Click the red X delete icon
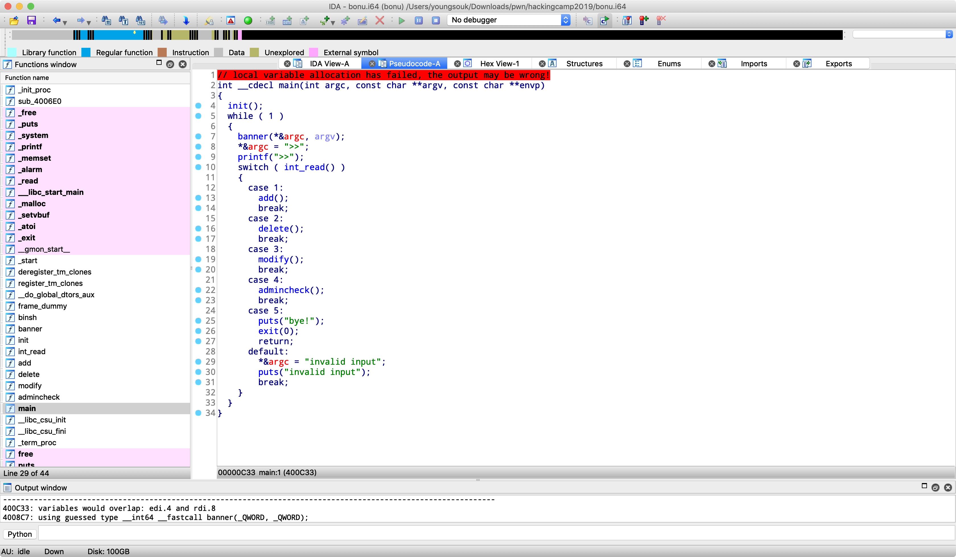956x557 pixels. tap(379, 20)
